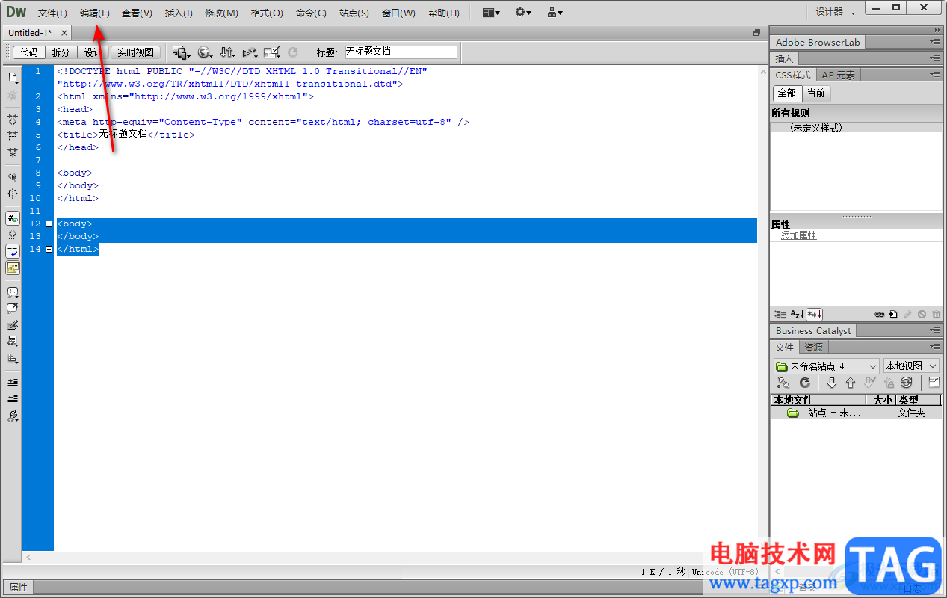Open Recent Snippets icon
The width and height of the screenshot is (947, 598).
[x=13, y=342]
